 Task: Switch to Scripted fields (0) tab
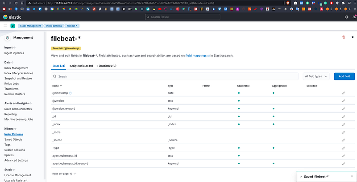pyautogui.click(x=81, y=66)
